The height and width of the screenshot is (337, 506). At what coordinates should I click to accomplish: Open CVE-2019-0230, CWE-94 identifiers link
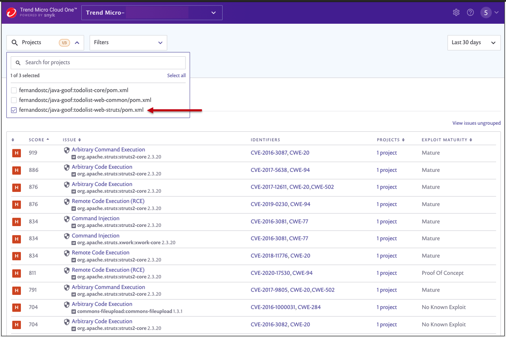(x=281, y=204)
